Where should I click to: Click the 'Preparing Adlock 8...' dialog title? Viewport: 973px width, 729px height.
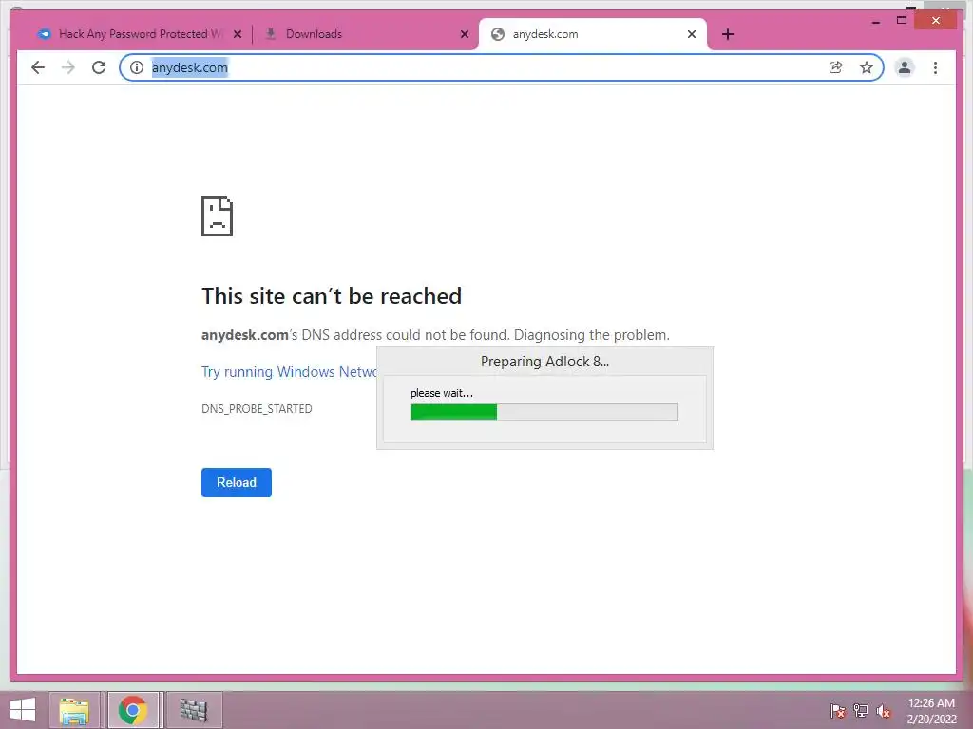coord(544,362)
